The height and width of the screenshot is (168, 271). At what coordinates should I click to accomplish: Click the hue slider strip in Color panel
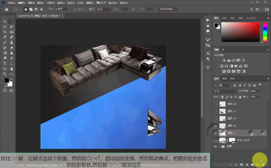click(x=265, y=32)
